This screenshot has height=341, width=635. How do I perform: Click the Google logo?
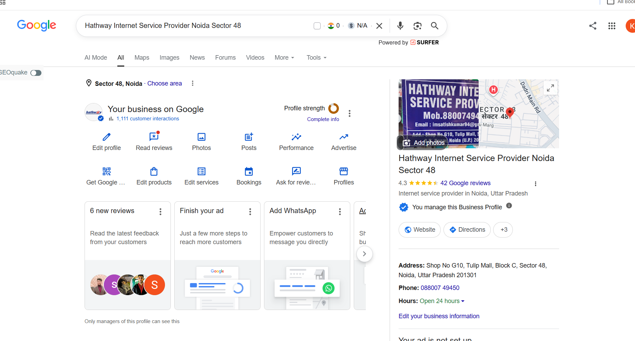(37, 25)
